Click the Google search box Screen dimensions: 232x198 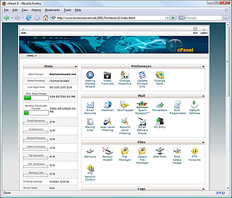click(204, 18)
